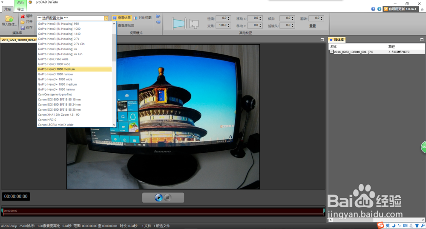Select 查看结果 view result mode
This screenshot has height=229, width=426.
pyautogui.click(x=122, y=18)
